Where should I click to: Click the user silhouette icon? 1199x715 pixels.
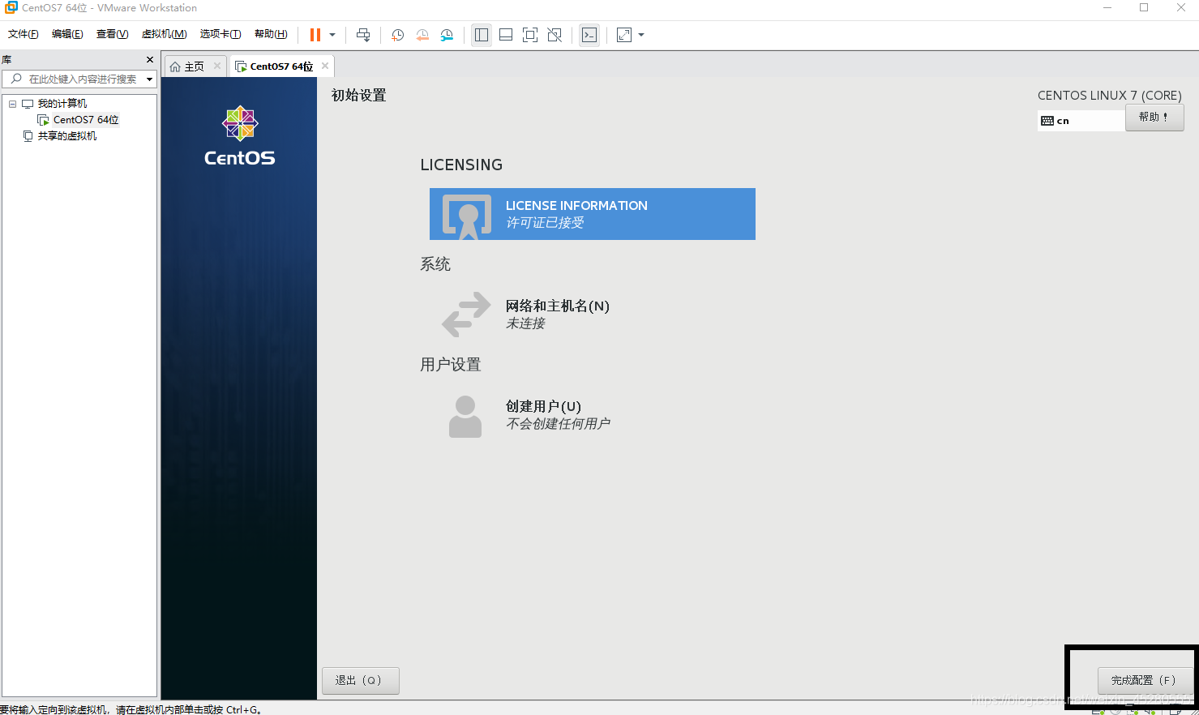point(465,417)
